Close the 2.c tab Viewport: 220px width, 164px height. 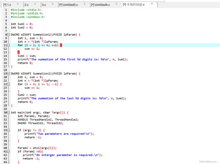[x=35, y=4]
